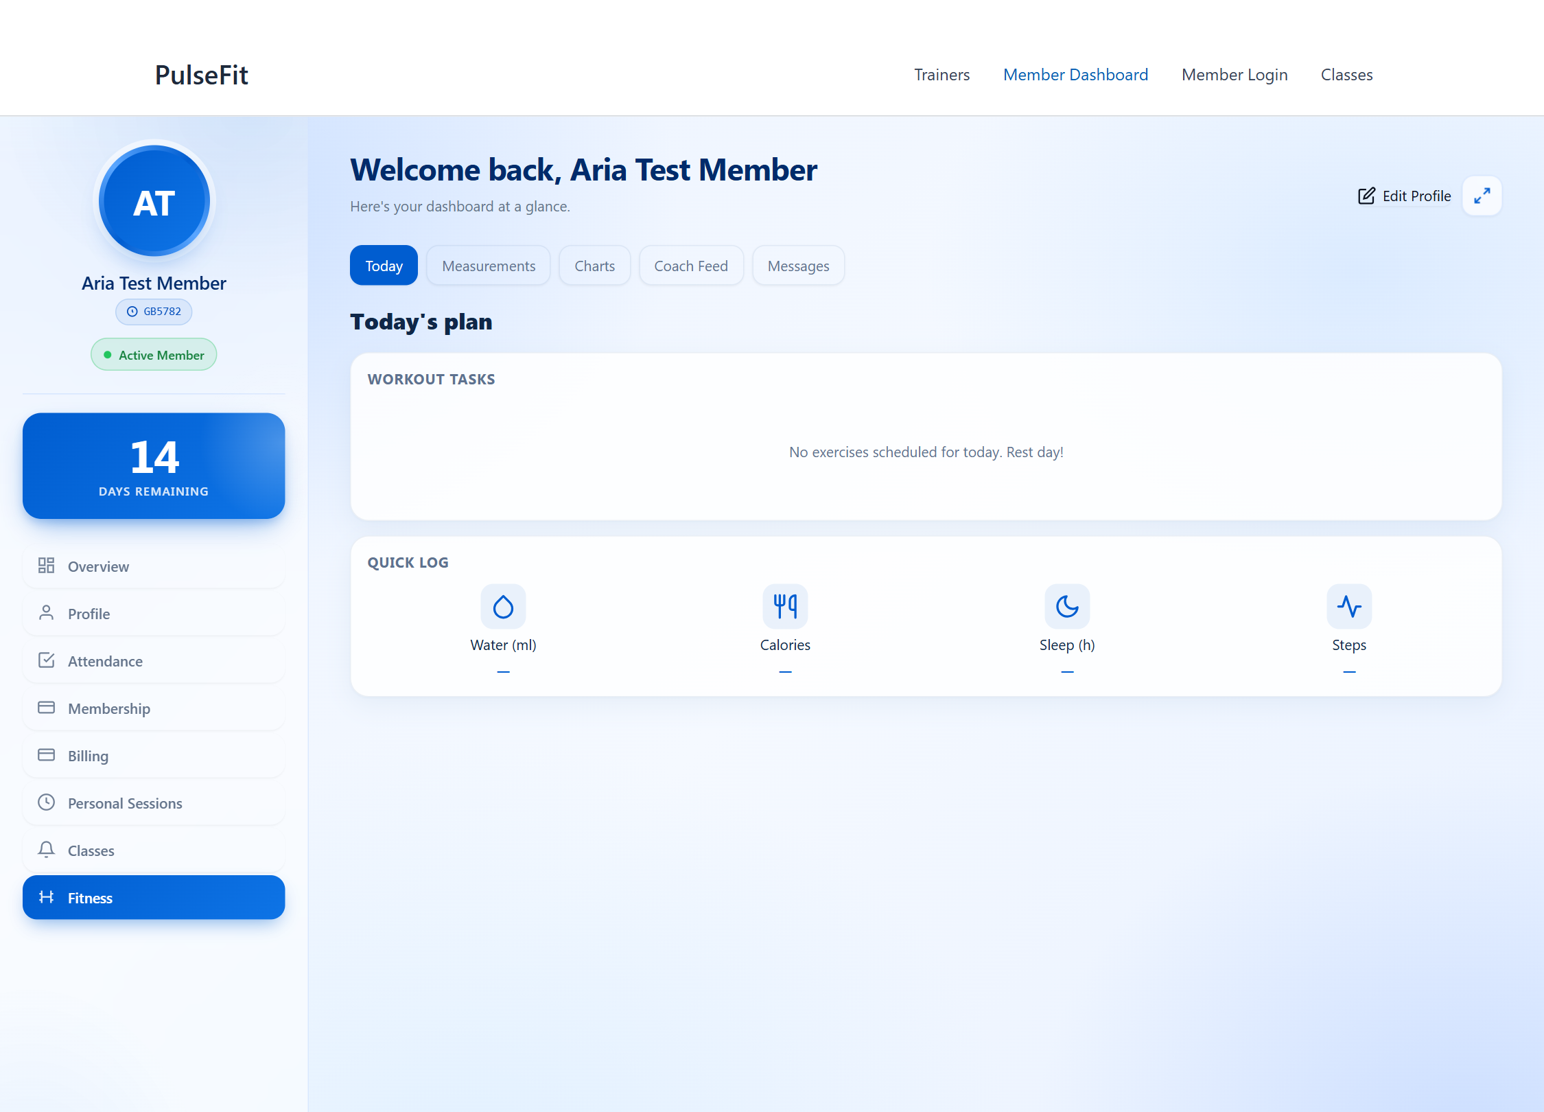Click the Attendance checkbox icon in sidebar
The width and height of the screenshot is (1544, 1112).
click(46, 660)
